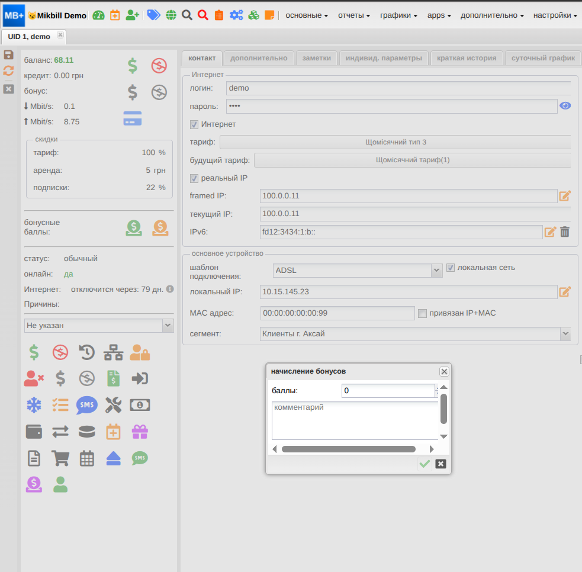Close the UID 1, demo tab
The image size is (582, 572).
tap(60, 35)
